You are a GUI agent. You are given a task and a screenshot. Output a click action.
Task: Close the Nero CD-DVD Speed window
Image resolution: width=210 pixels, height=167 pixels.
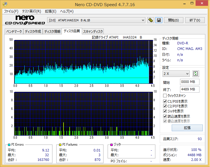pos(202,3)
